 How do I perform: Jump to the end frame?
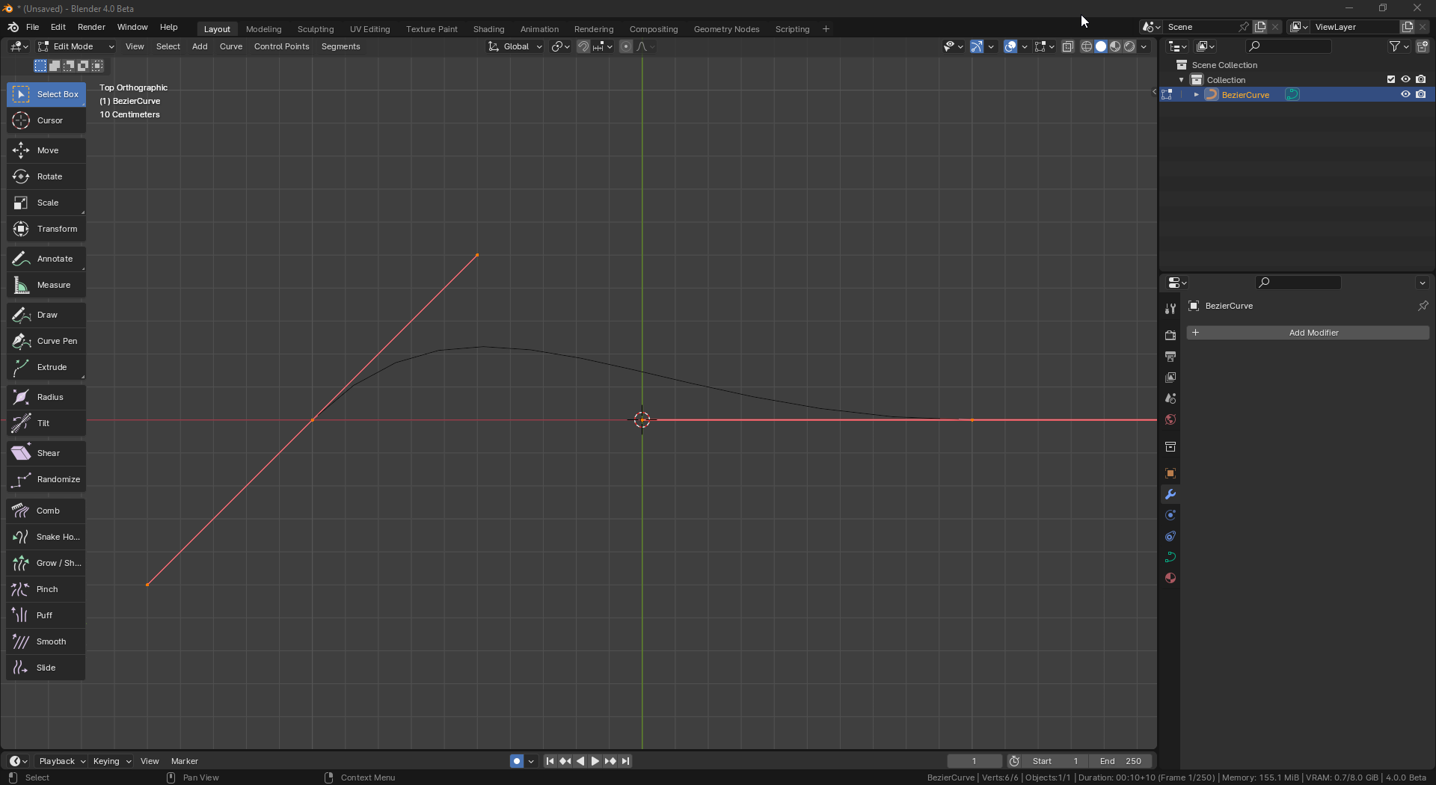pyautogui.click(x=626, y=761)
